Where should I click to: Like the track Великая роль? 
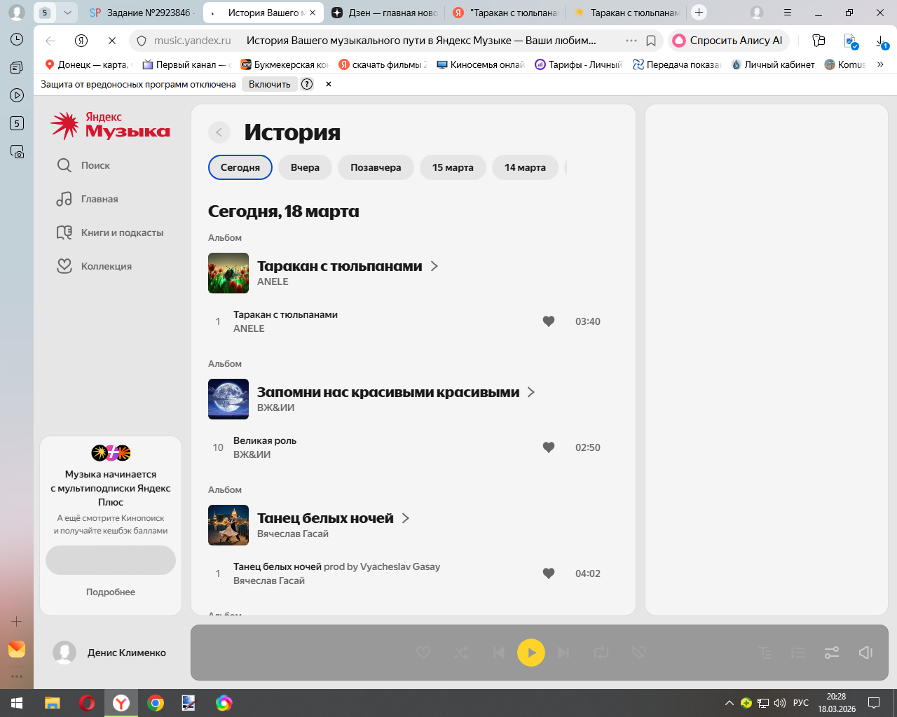pos(549,447)
